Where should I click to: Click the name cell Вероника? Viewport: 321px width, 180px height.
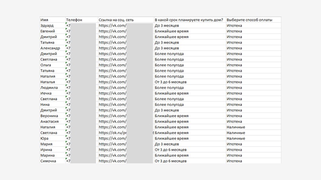coord(53,116)
